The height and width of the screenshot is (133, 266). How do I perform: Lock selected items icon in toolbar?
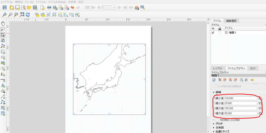[37, 15]
